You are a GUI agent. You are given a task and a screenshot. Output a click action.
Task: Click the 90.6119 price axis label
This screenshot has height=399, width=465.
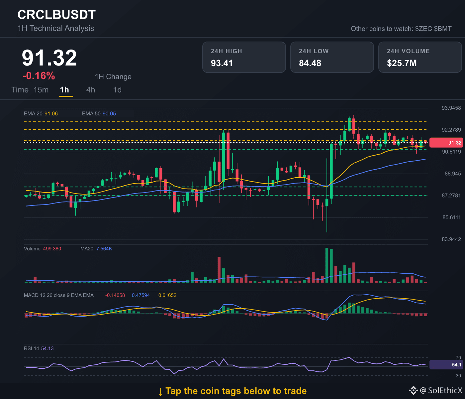click(x=451, y=152)
